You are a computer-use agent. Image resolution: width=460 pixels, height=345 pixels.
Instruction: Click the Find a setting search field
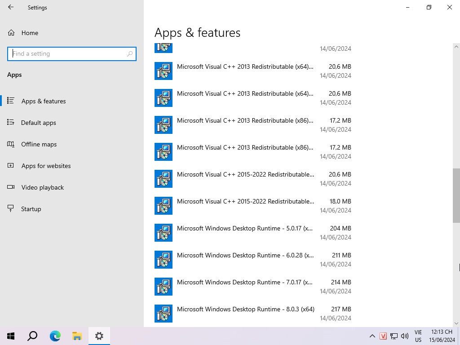pos(67,53)
